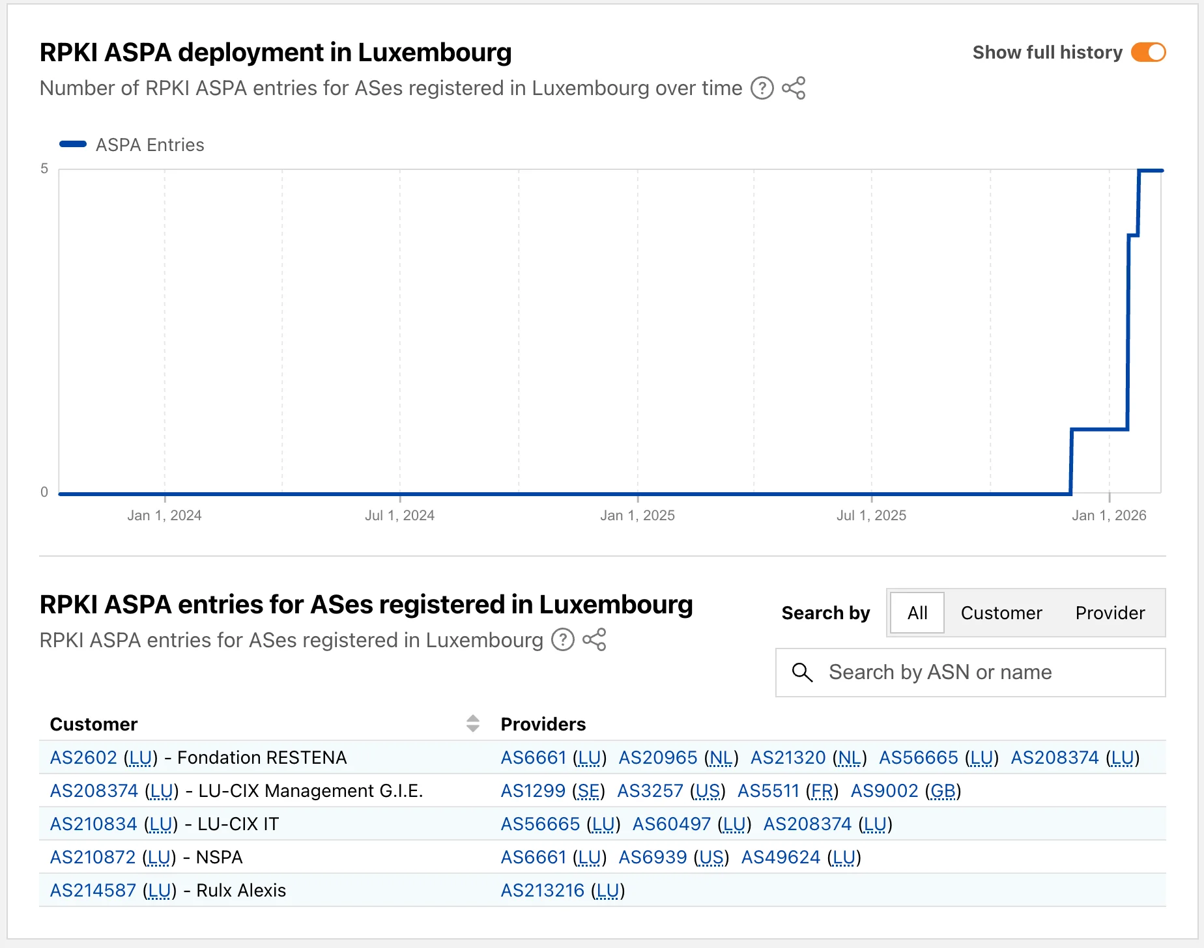Select the Customer search filter
The height and width of the screenshot is (948, 1204).
[x=1001, y=613]
